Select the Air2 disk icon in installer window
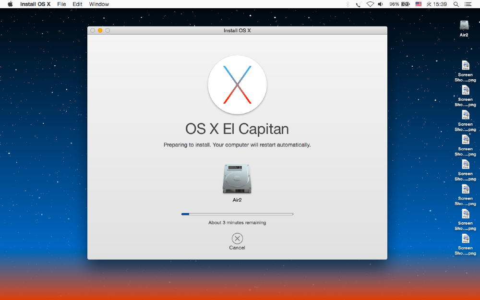The image size is (480, 300). 237,179
